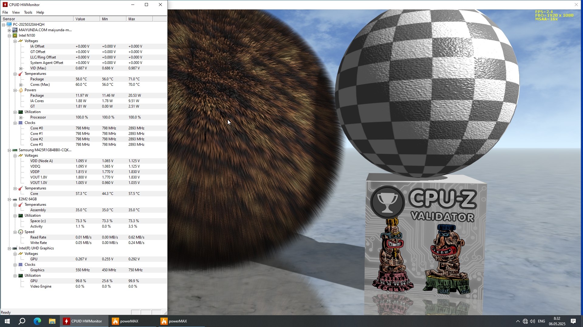Click the thermometer icon under E2M2 64GB
The height and width of the screenshot is (327, 583).
[21, 205]
